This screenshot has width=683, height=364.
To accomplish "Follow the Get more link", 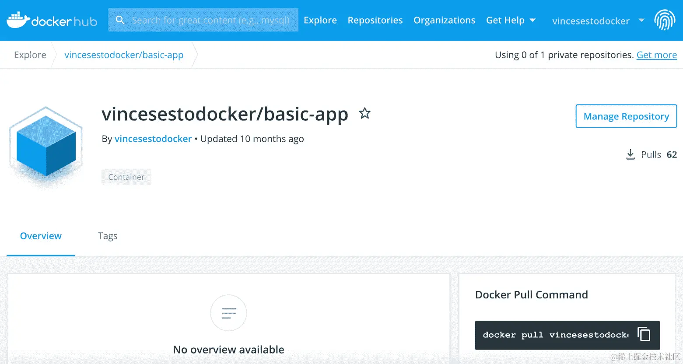I will coord(656,55).
